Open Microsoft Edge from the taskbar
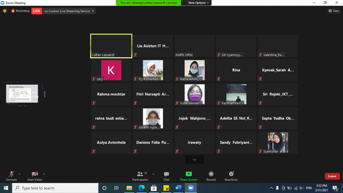This screenshot has height=193, width=343. (x=141, y=188)
